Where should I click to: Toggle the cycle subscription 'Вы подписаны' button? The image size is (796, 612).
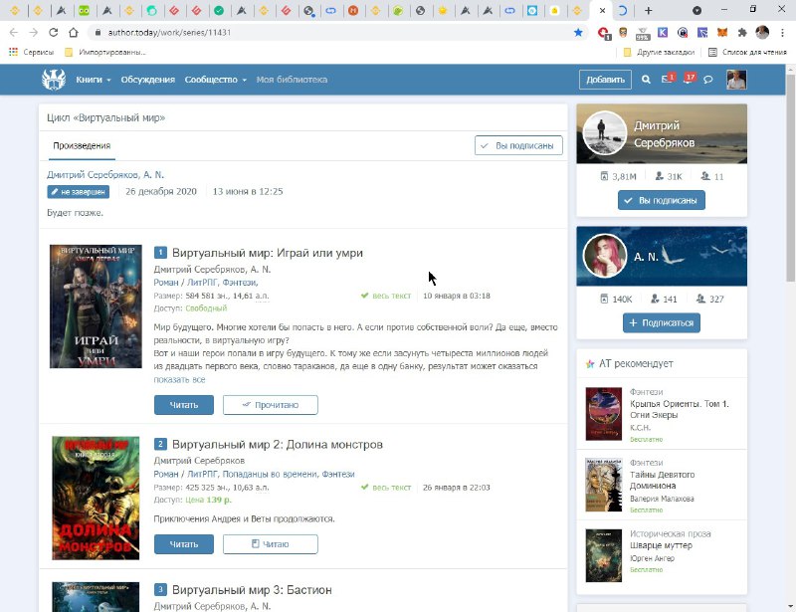point(518,145)
